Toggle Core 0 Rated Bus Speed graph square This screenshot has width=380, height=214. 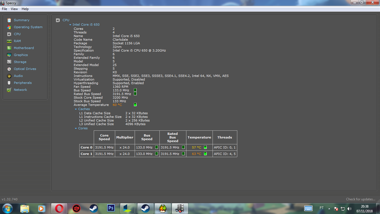tap(183, 147)
